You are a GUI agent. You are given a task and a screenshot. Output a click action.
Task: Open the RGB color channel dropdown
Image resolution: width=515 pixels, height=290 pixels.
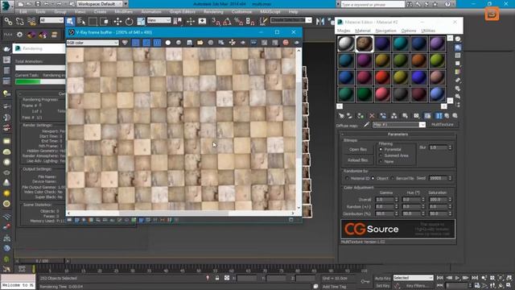pos(93,43)
